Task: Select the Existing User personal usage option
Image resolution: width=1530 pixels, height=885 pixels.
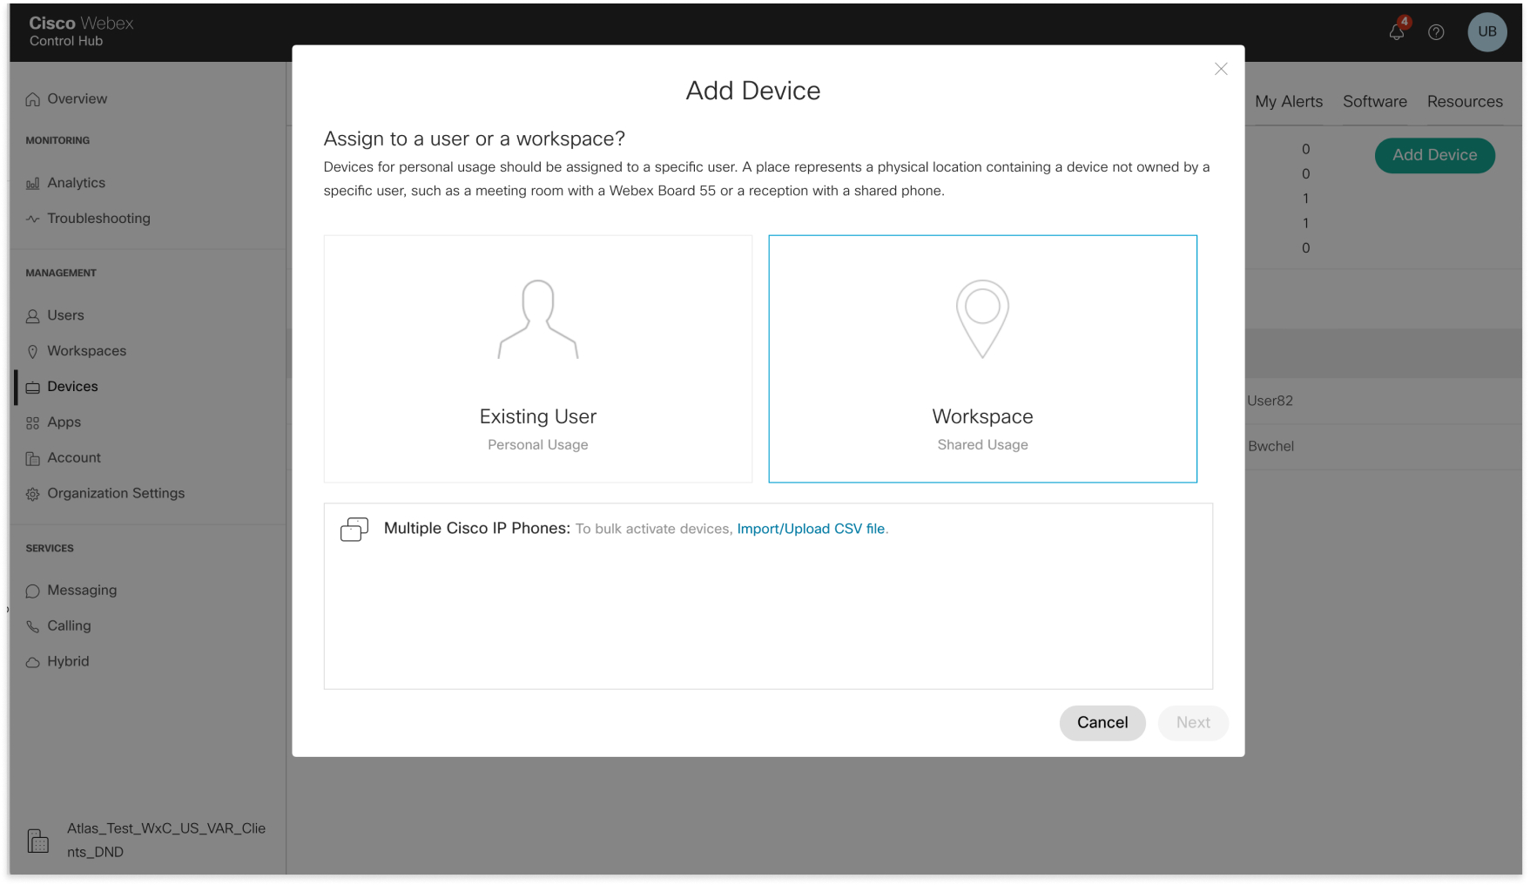Action: pyautogui.click(x=537, y=359)
